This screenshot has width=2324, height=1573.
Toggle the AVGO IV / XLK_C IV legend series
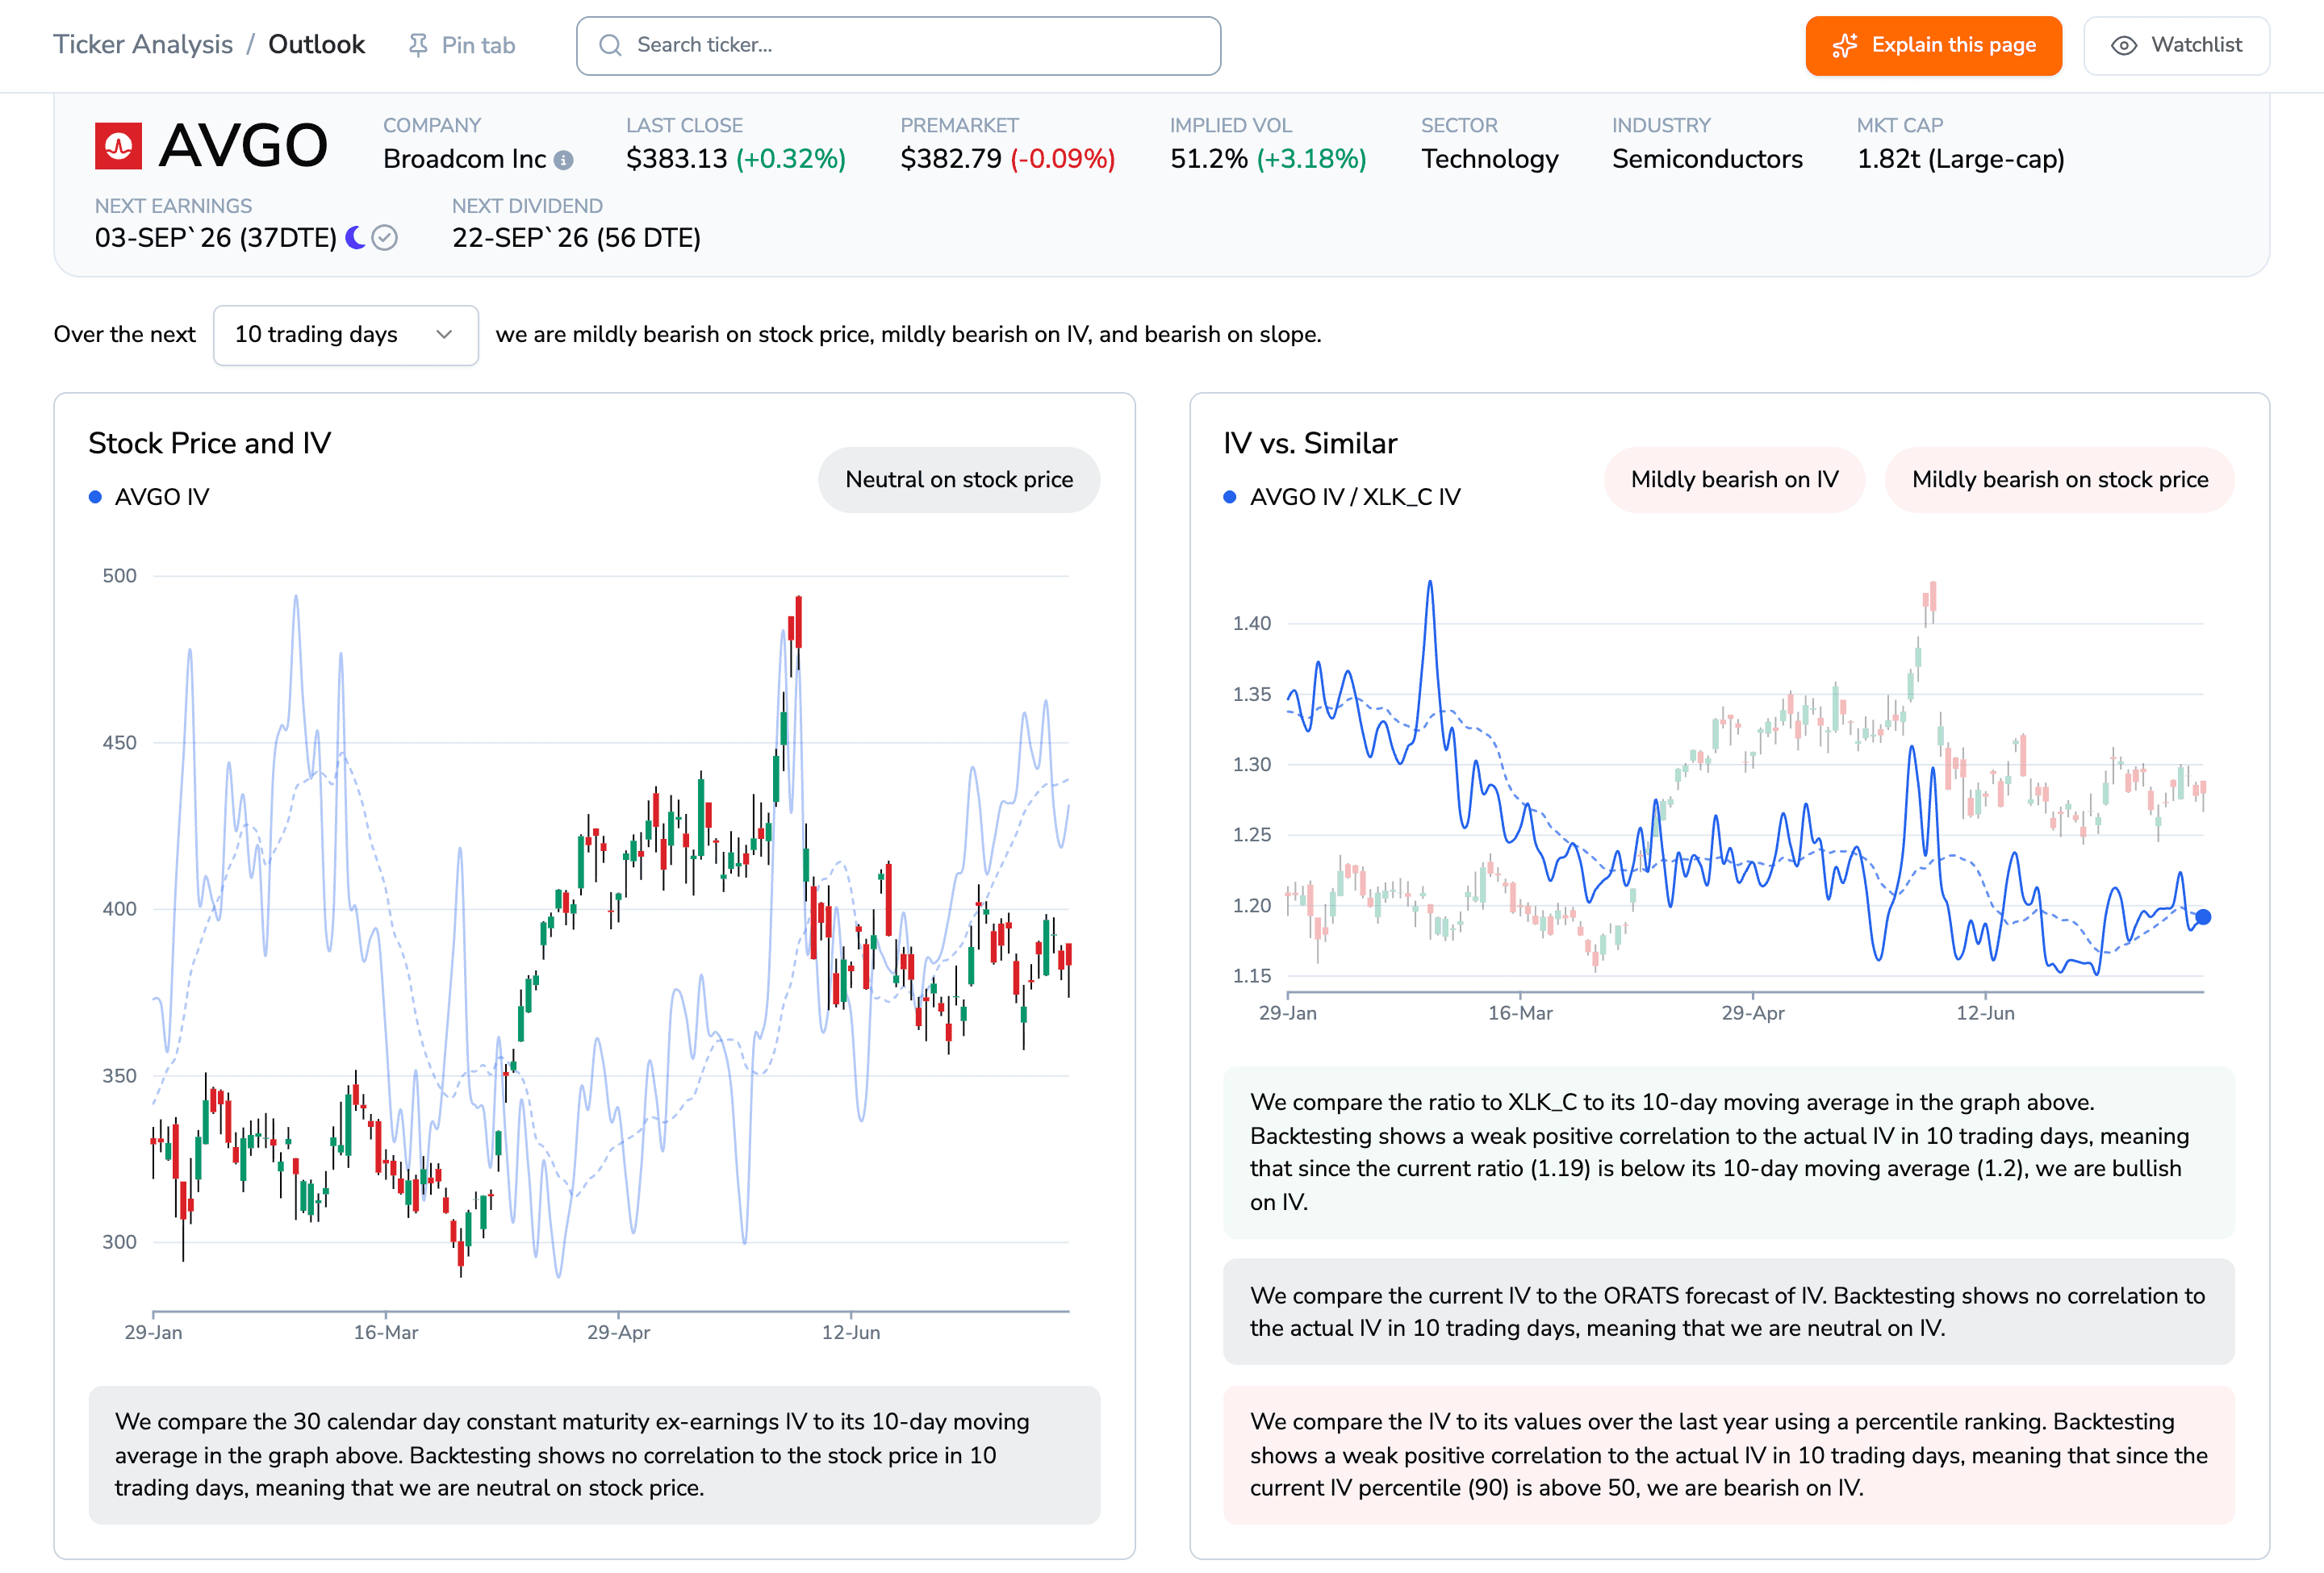(x=1342, y=497)
